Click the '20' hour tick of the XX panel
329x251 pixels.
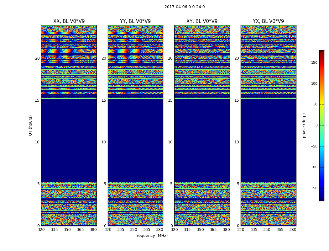37,58
